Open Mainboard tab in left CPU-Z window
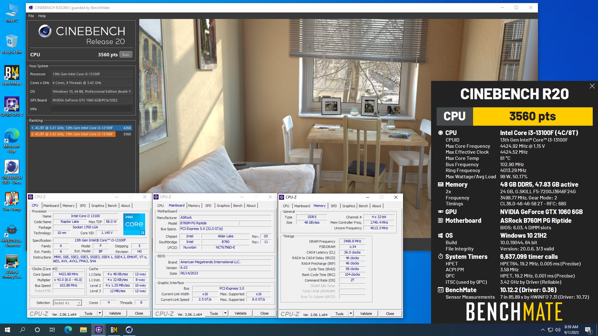Viewport: 598px width, 336px height. 51,206
